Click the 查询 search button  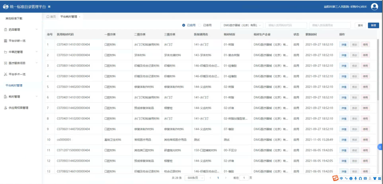[360, 25]
